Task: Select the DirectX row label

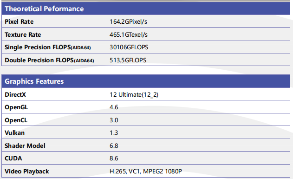Action: click(15, 95)
